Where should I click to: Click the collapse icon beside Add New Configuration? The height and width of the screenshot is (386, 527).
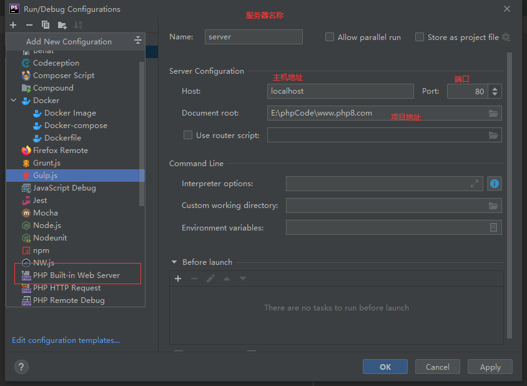click(x=138, y=41)
